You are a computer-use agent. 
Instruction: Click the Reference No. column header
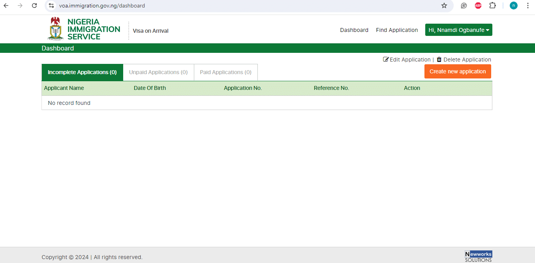[331, 88]
